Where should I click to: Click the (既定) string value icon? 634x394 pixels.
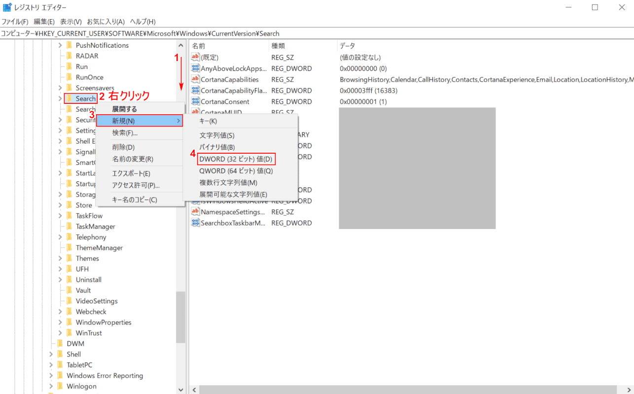(195, 57)
